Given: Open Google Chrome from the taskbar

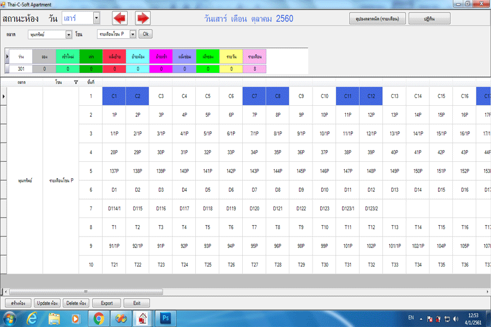Looking at the screenshot, I should tap(99, 318).
